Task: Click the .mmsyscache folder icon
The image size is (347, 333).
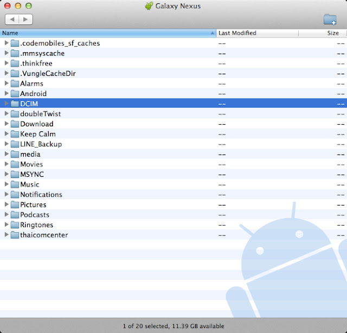Action: point(15,53)
